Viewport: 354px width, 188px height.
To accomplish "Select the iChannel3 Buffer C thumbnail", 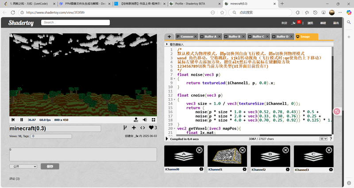I will 314,156.
